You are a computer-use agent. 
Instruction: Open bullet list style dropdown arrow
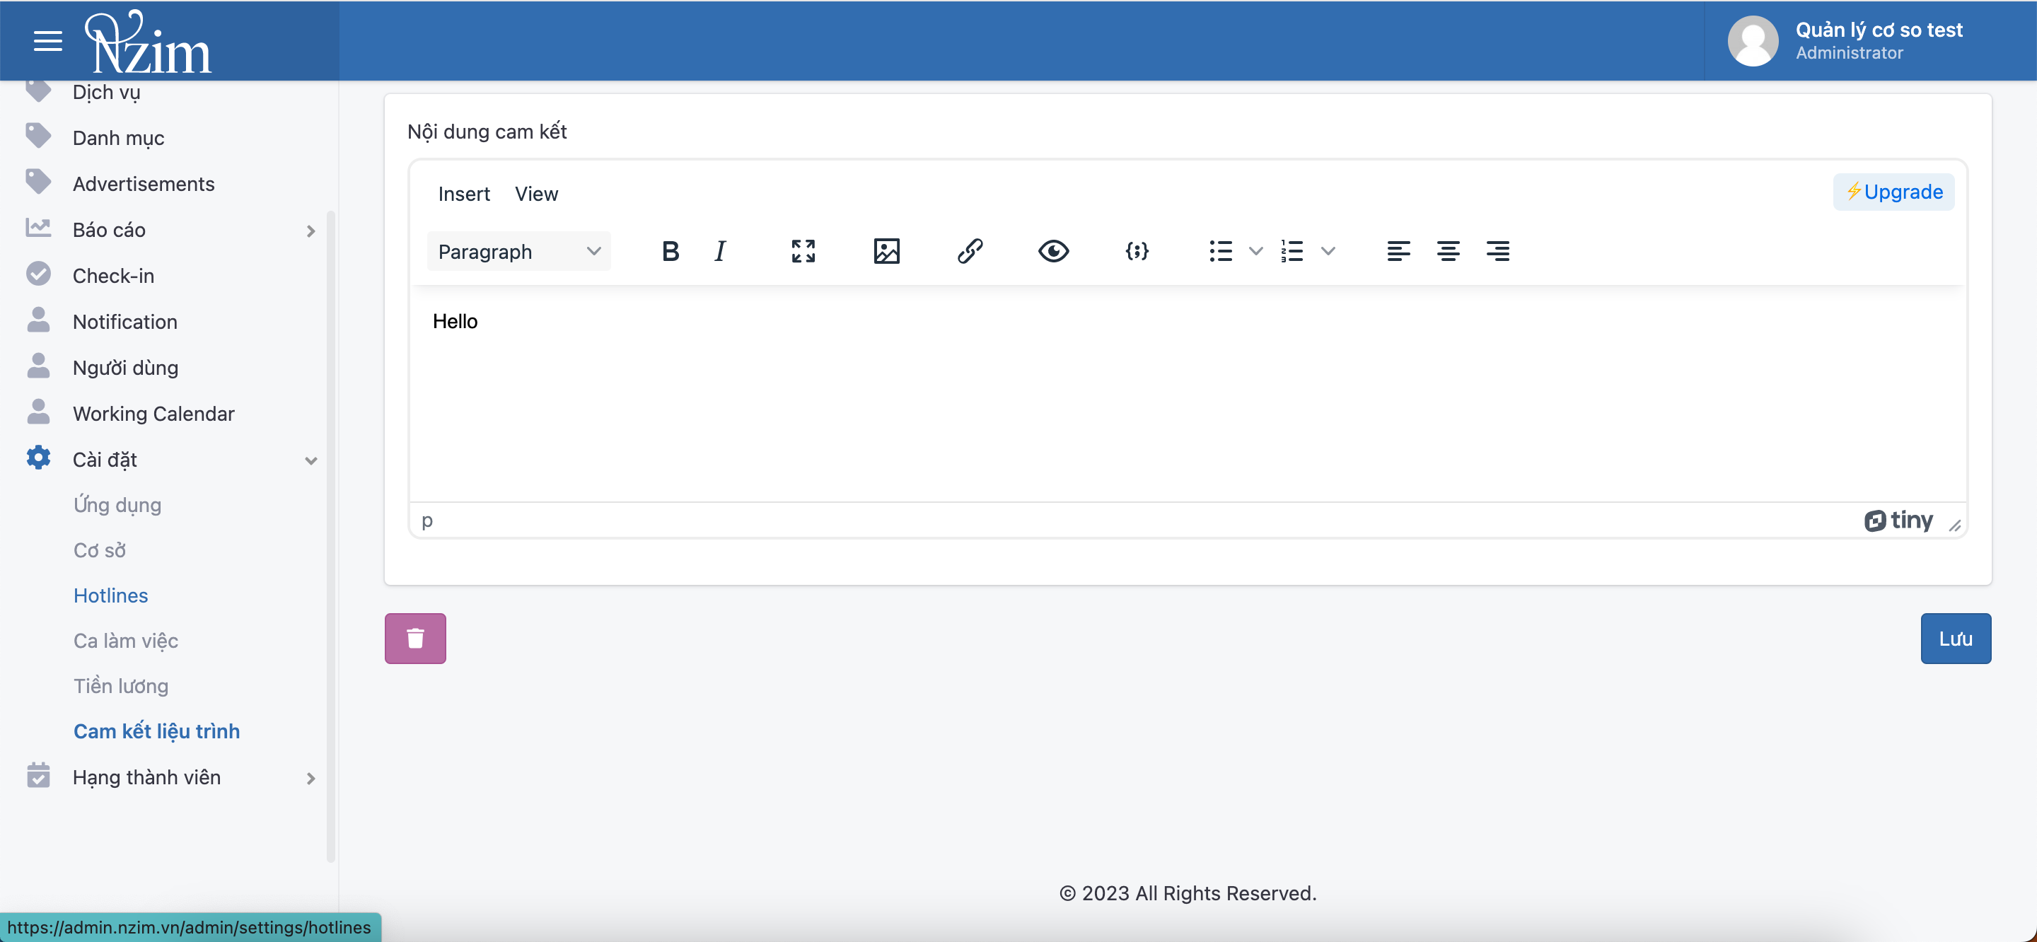click(1255, 252)
